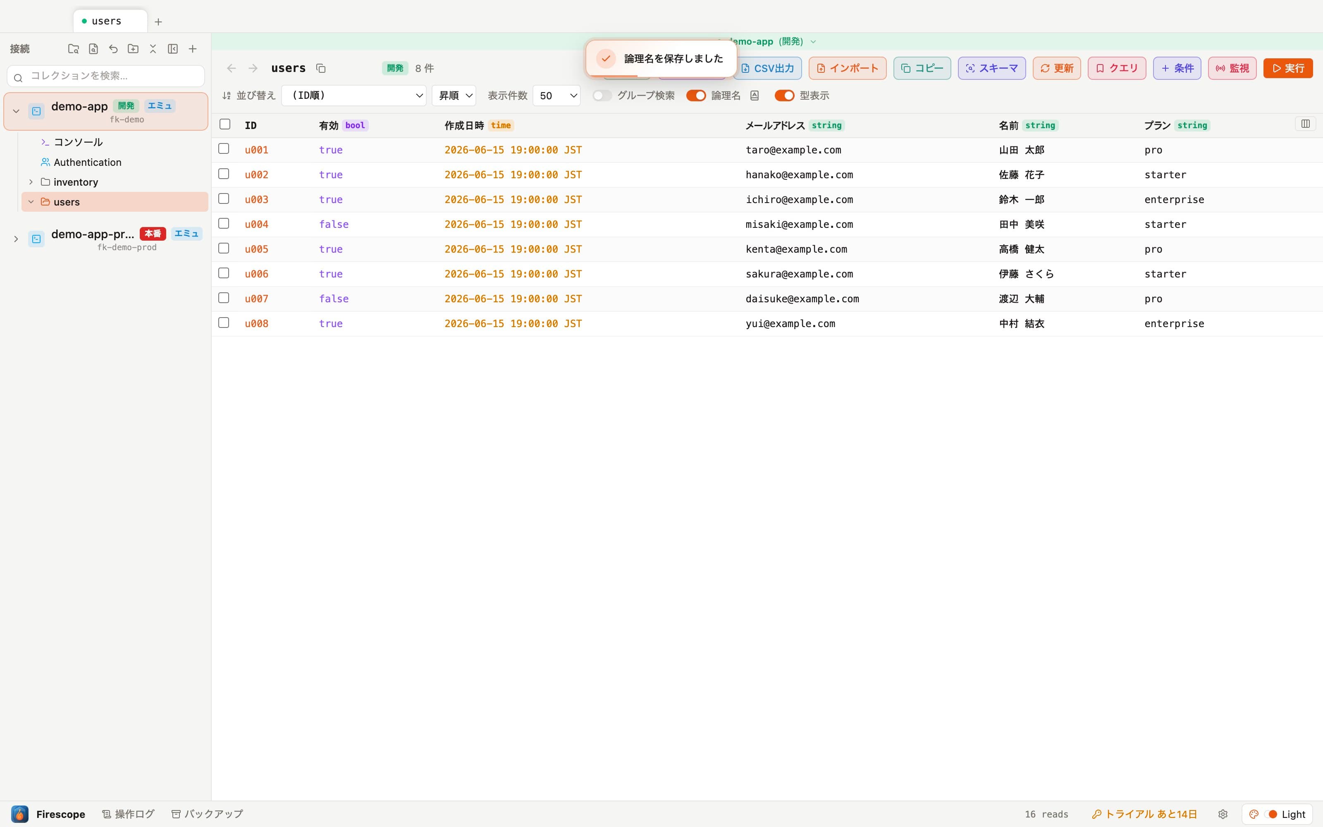Screen dimensions: 1323x827
Task: Run the query with 実行 button
Action: (x=1288, y=68)
